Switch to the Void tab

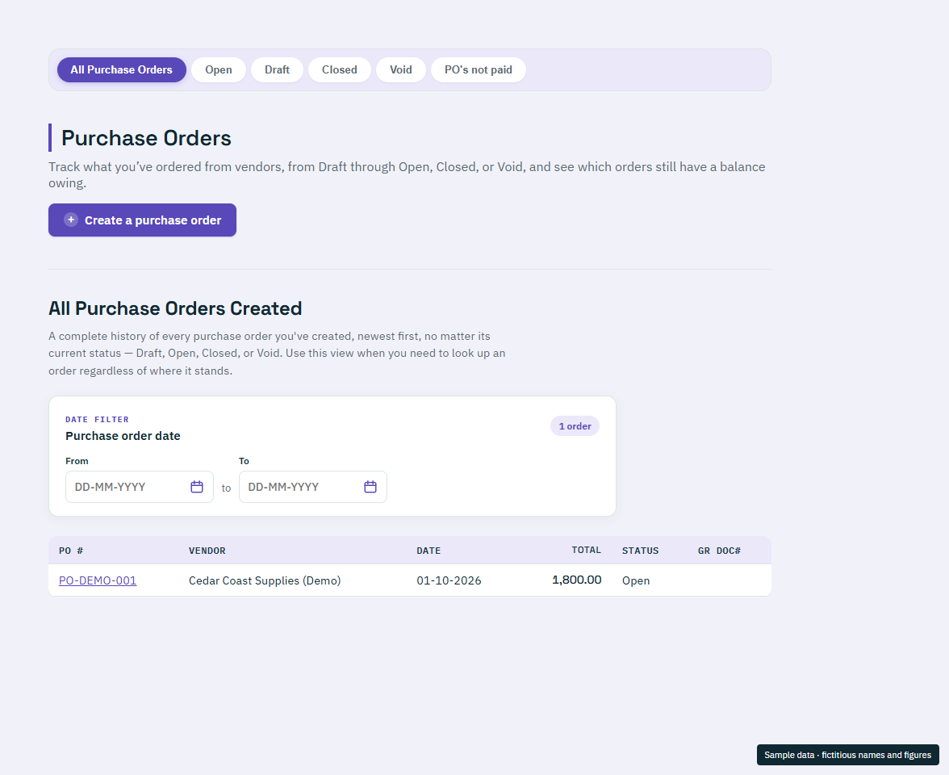tap(400, 69)
